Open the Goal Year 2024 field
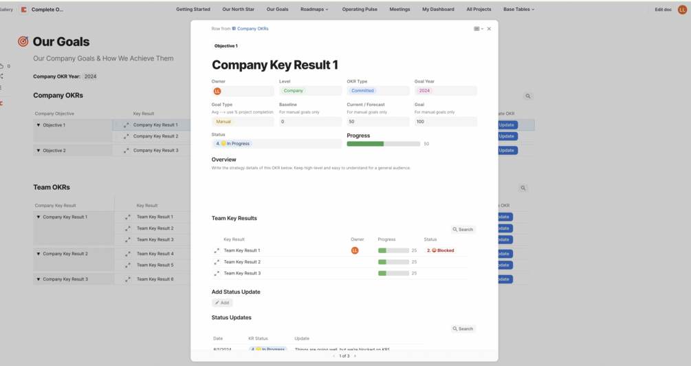691x366 pixels. pyautogui.click(x=446, y=91)
